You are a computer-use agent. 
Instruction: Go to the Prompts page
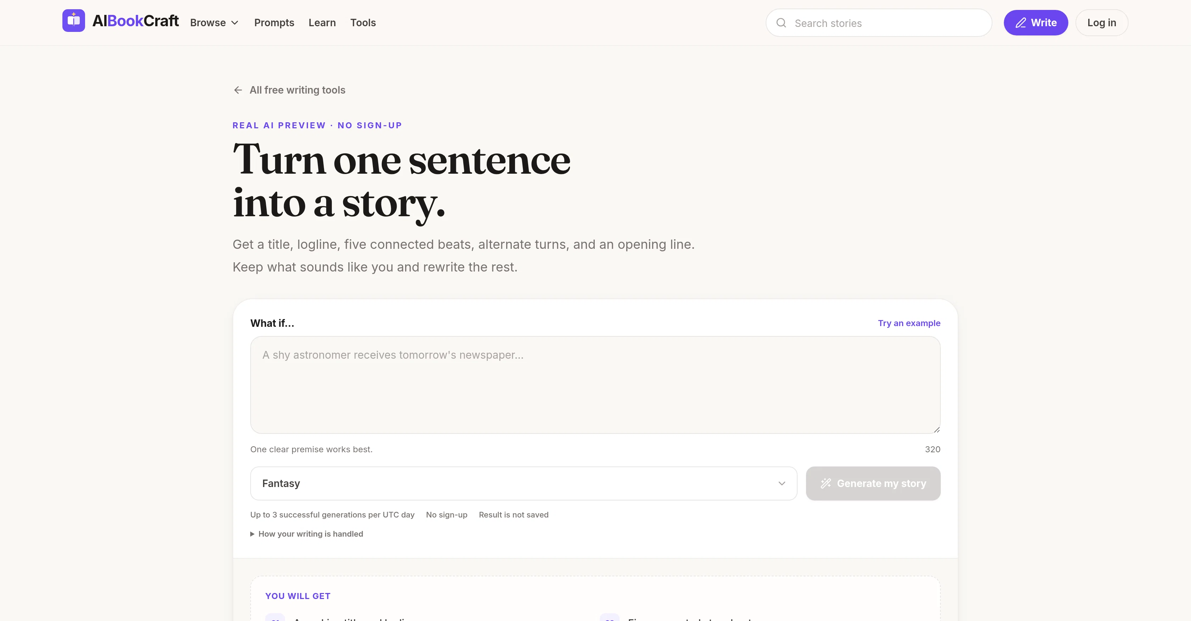click(x=274, y=23)
